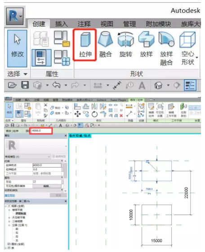Collapse the 视图 (全部) tree node
The width and height of the screenshot is (205, 252).
6,206
